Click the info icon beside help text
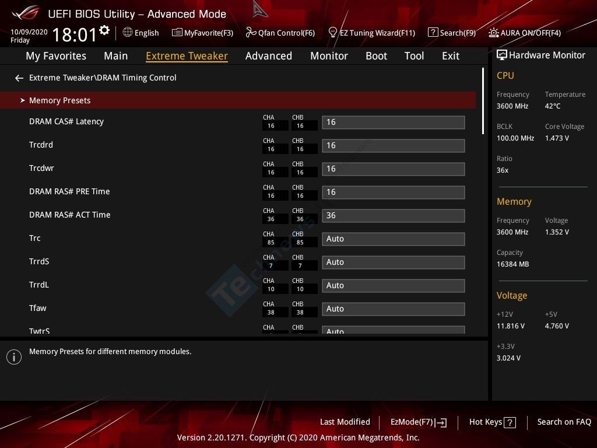Viewport: 597px width, 448px height. pos(14,357)
